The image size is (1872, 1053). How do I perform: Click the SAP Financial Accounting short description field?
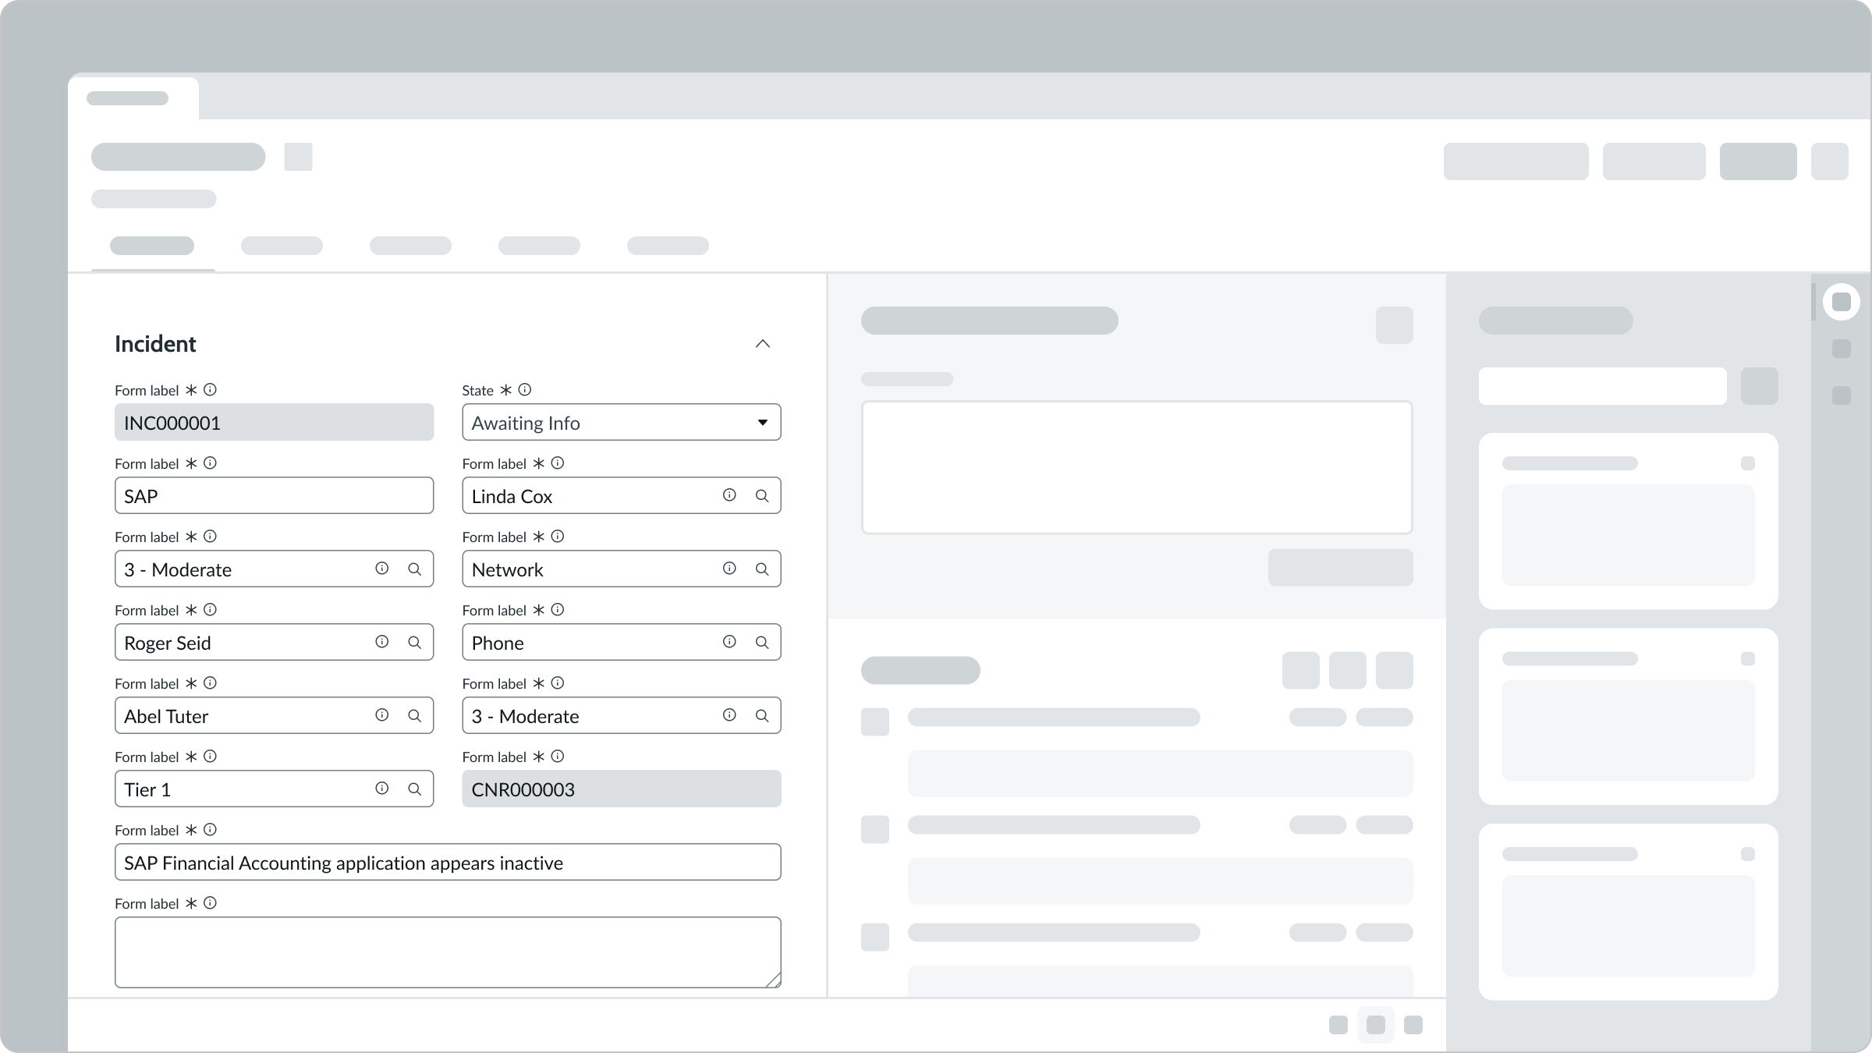448,862
